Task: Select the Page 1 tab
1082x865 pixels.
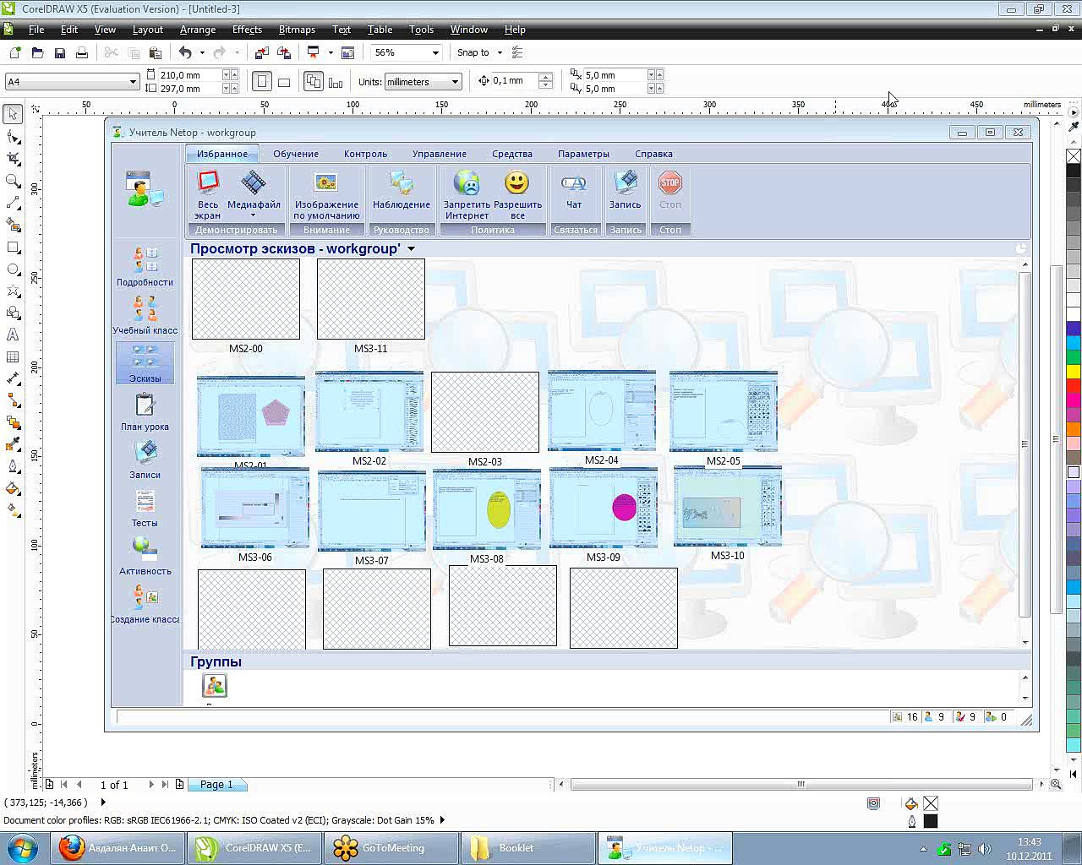Action: tap(216, 785)
